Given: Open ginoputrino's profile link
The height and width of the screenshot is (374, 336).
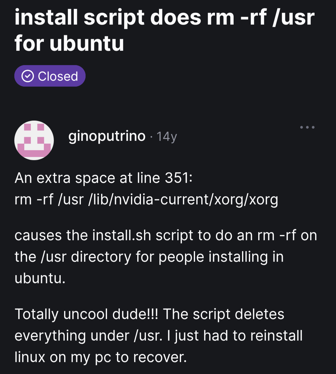Looking at the screenshot, I should (107, 136).
